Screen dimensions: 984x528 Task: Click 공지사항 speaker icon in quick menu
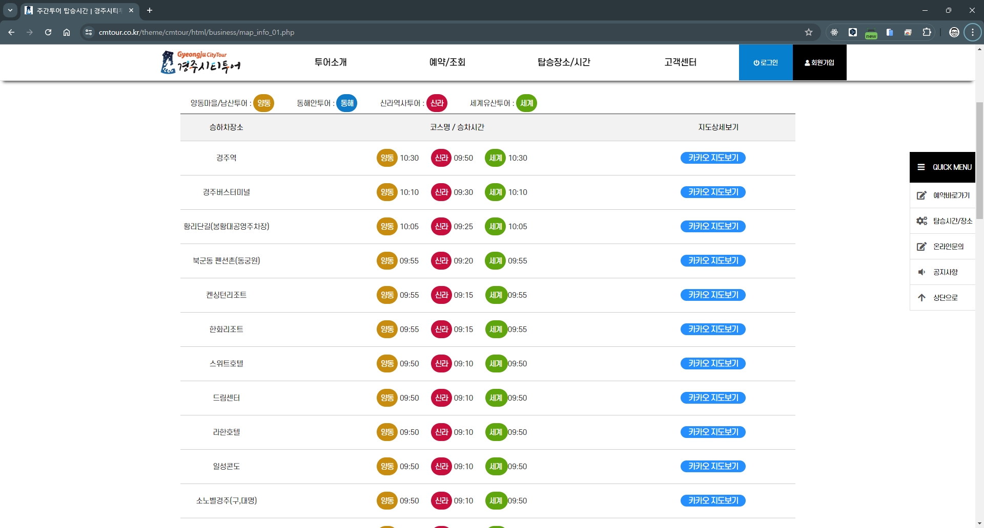[921, 272]
